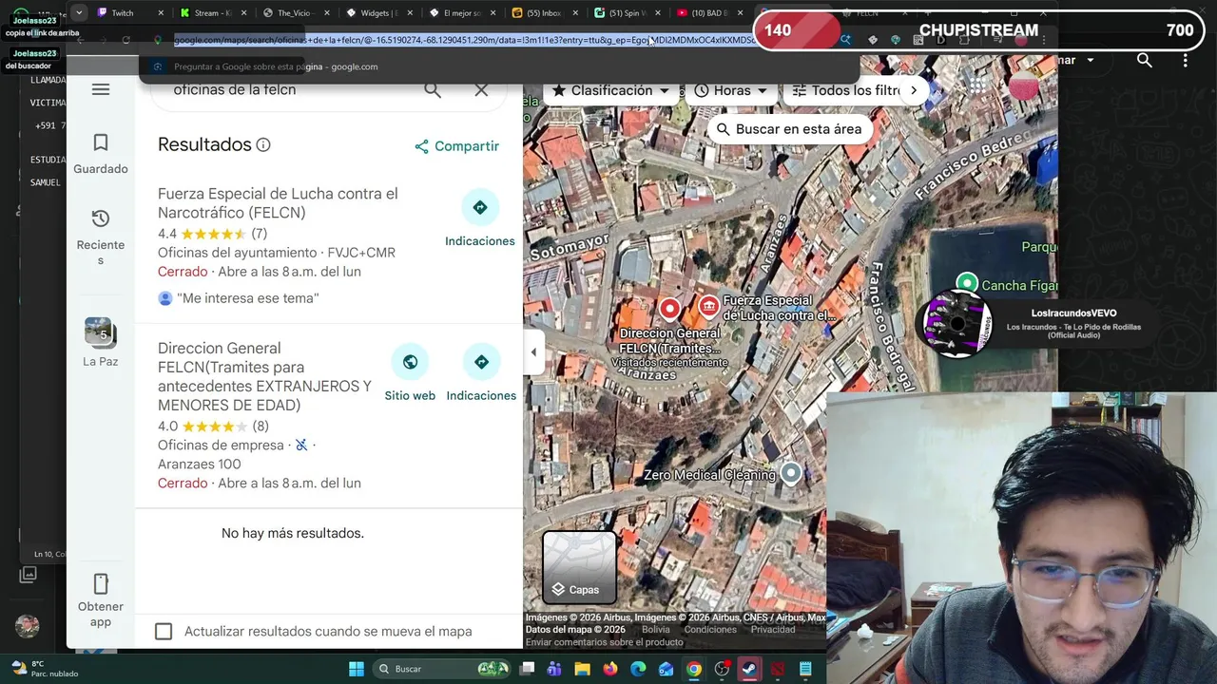The width and height of the screenshot is (1217, 684).
Task: Open the Google Maps hamburger menu
Action: point(101,89)
